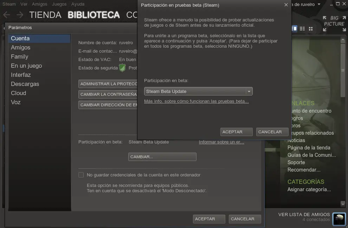Select En un juego settings category
Screen dimensions: 348x228
[39, 66]
